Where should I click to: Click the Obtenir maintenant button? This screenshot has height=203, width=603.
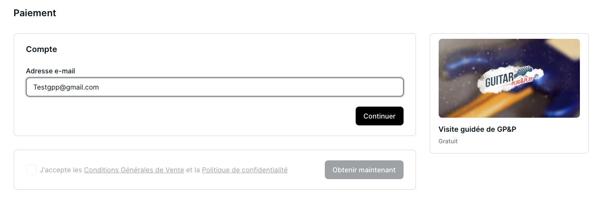(364, 170)
